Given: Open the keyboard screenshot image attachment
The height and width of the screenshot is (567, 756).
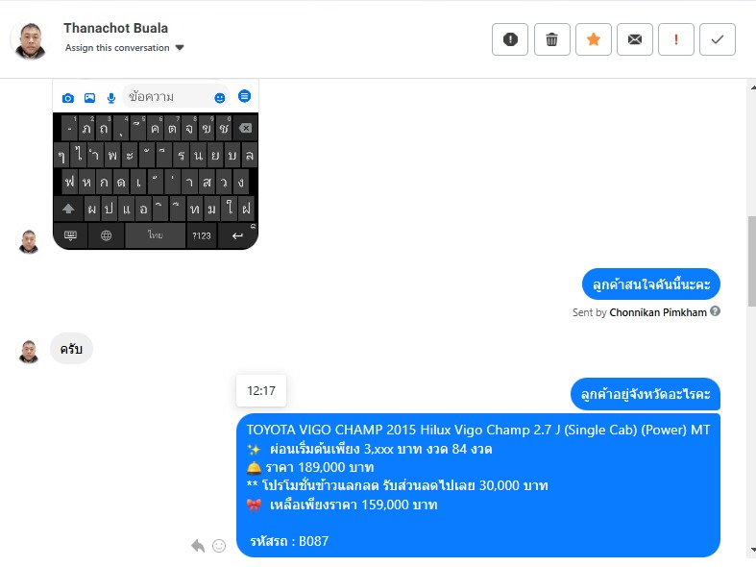Looking at the screenshot, I should (x=156, y=164).
